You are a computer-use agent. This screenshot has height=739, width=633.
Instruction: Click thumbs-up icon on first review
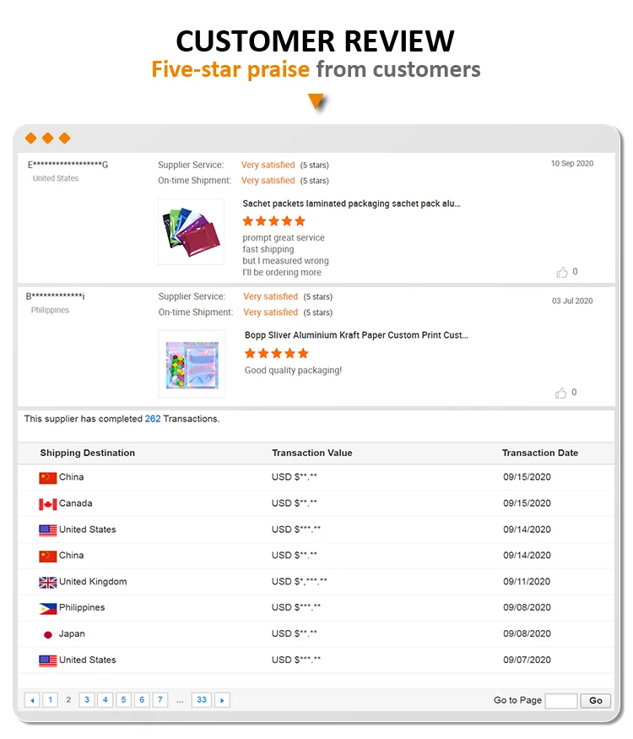[562, 272]
